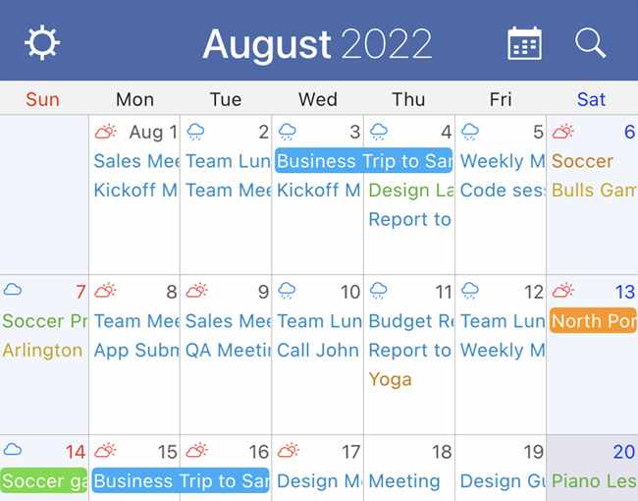Click the cloud weather icon on August 7

click(x=13, y=290)
